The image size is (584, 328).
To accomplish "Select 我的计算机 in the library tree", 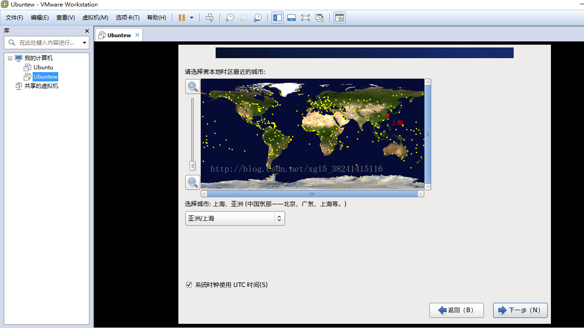I will [x=39, y=58].
